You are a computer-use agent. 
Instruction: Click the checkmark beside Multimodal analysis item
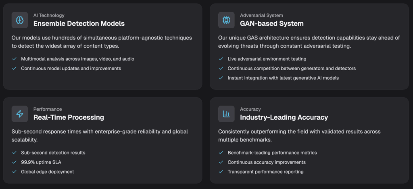click(14, 59)
